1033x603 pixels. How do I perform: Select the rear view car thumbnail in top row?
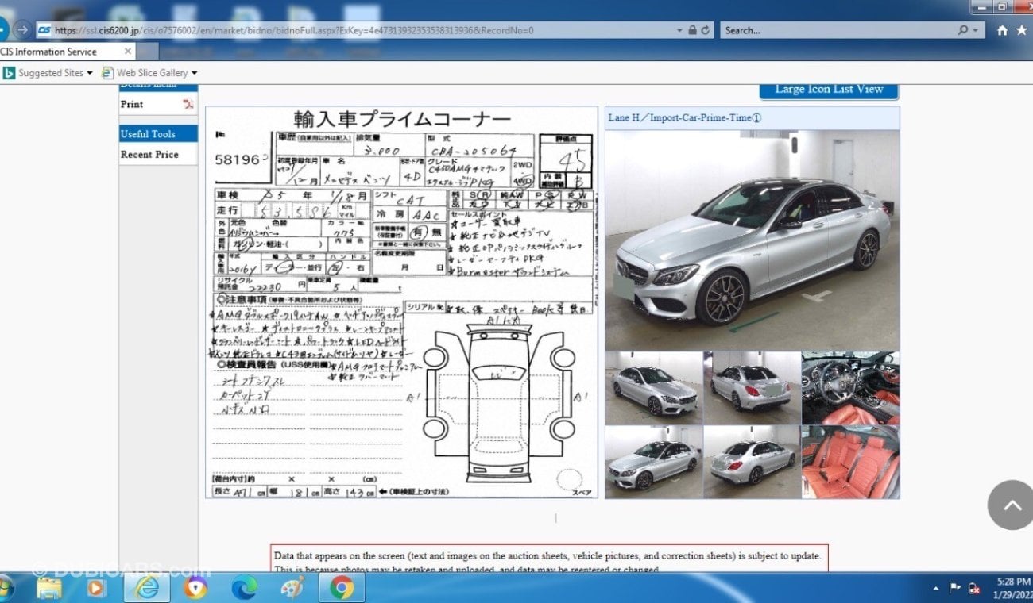coord(752,388)
